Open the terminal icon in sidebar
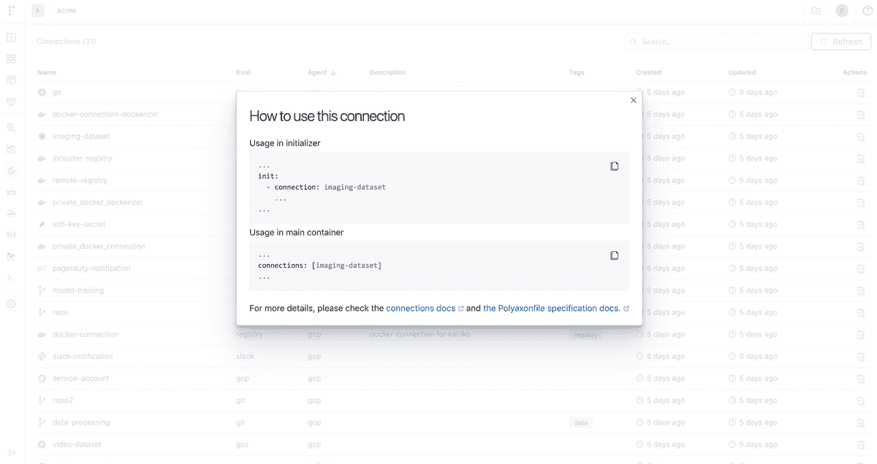The image size is (877, 464). (11, 278)
